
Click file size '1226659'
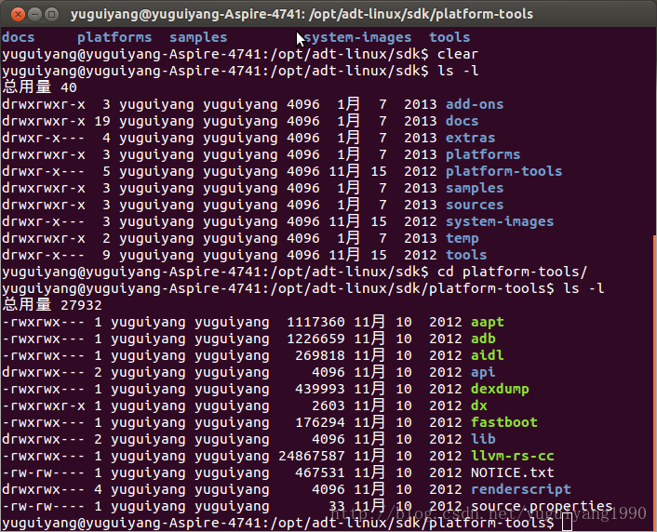click(315, 339)
